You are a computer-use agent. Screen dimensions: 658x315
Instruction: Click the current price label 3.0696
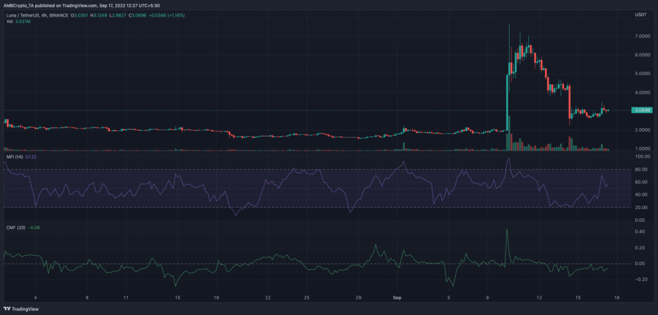coord(642,110)
